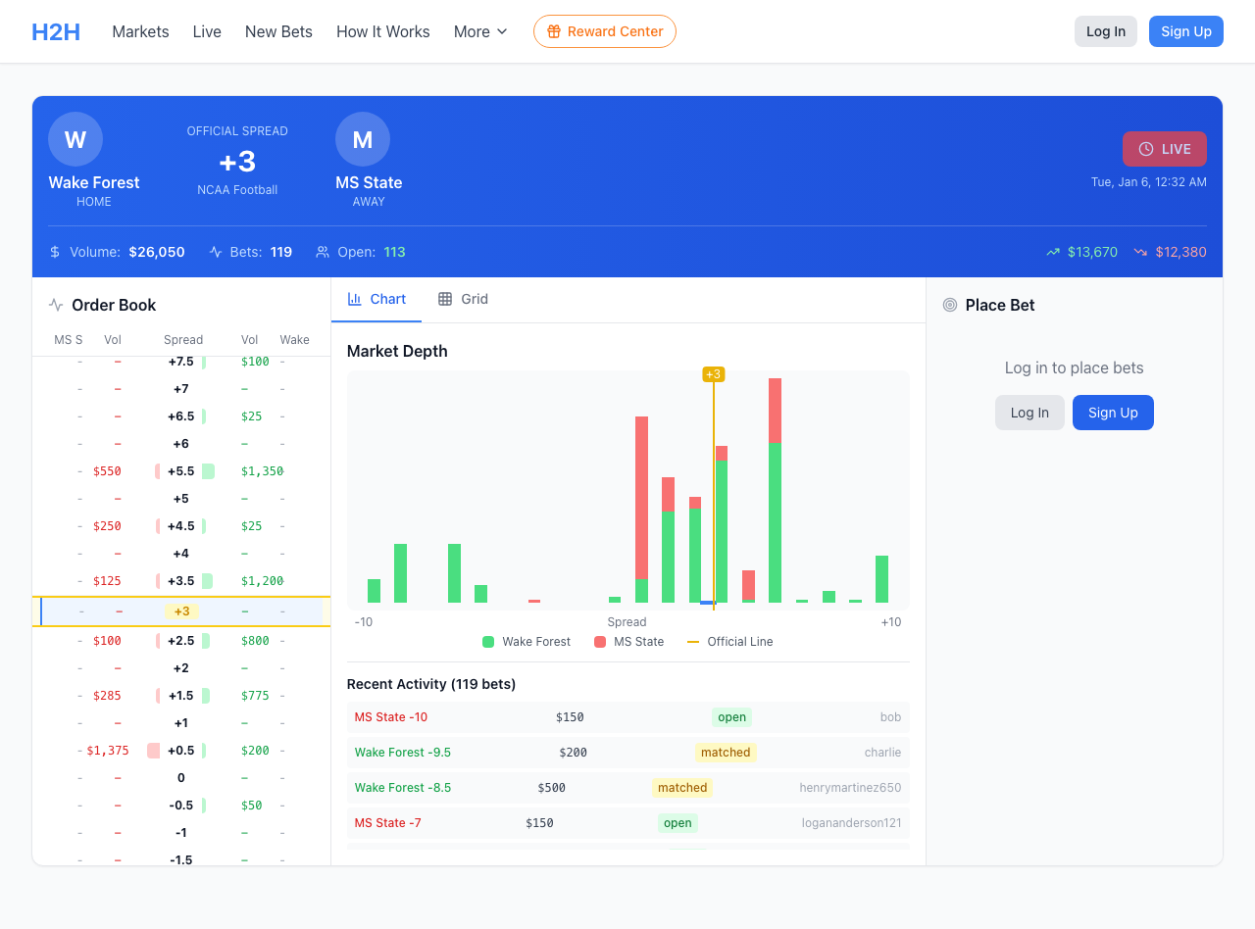
Task: Click the gift icon in Reward Center
Action: pyautogui.click(x=554, y=31)
